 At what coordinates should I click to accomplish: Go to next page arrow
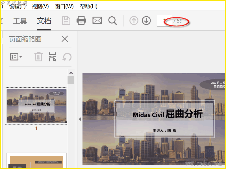(146, 21)
